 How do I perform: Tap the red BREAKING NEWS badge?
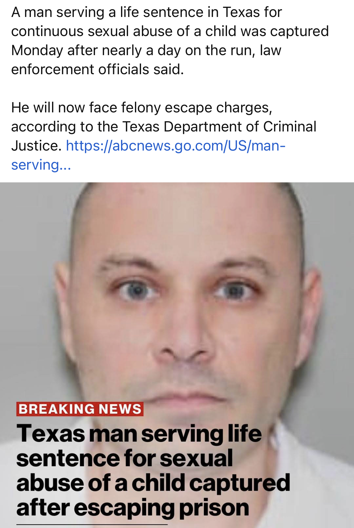tap(80, 409)
